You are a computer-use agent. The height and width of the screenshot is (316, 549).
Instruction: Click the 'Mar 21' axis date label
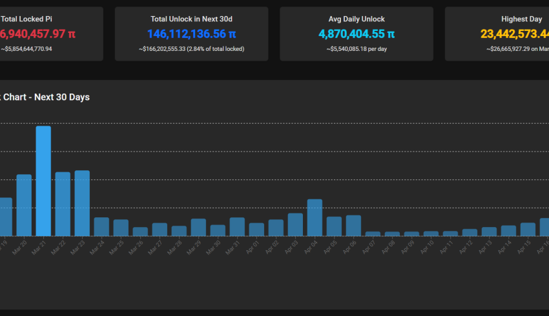(x=39, y=248)
